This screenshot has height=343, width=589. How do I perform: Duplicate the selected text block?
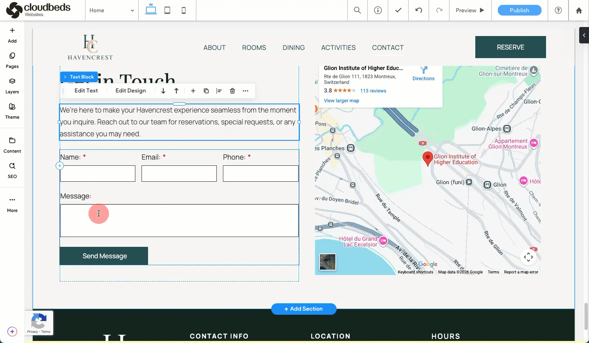206,91
